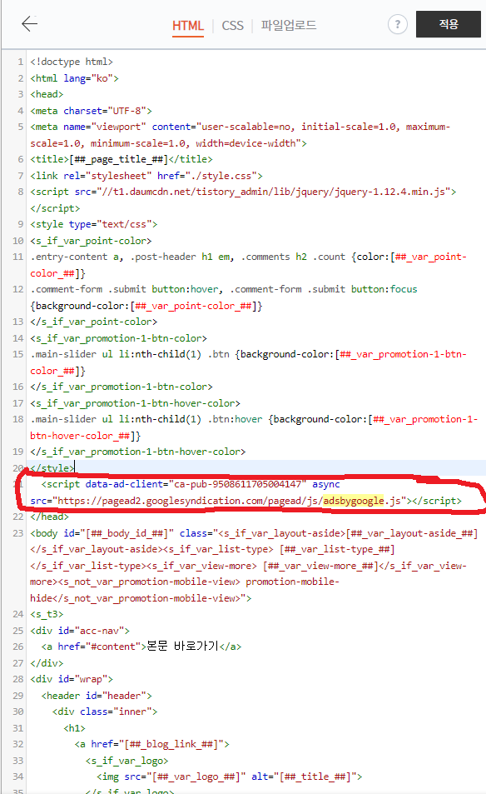Click the <div id="wrap"> code line

(x=72, y=679)
